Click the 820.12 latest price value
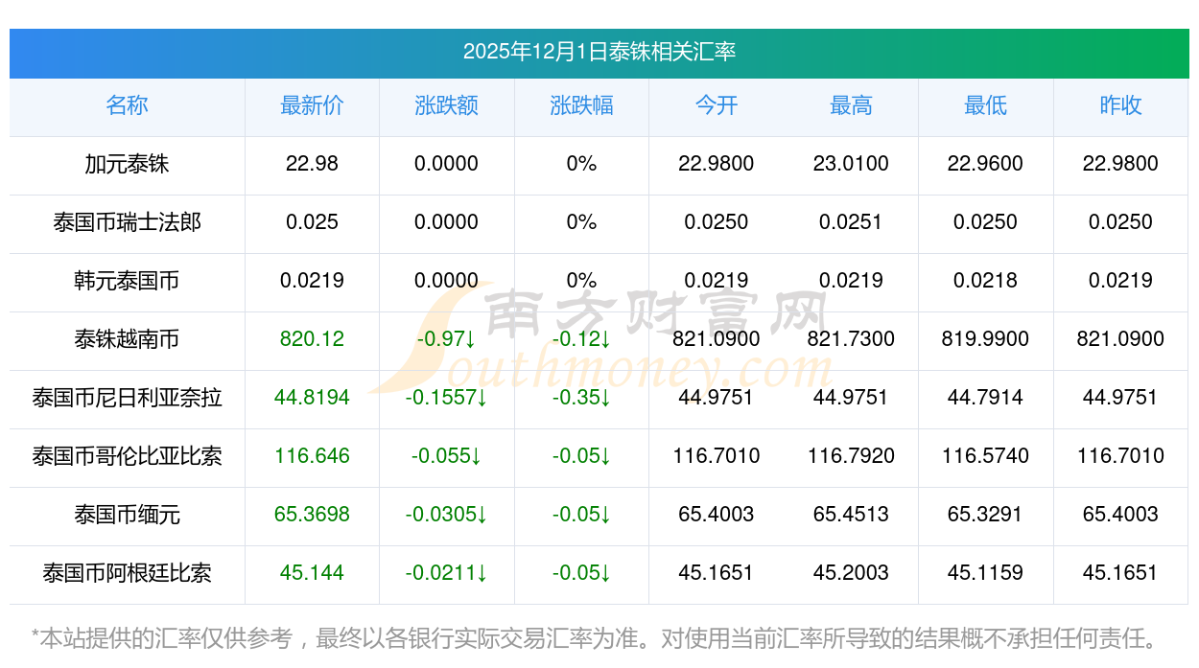Screen dimensions: 1199x668 312,339
